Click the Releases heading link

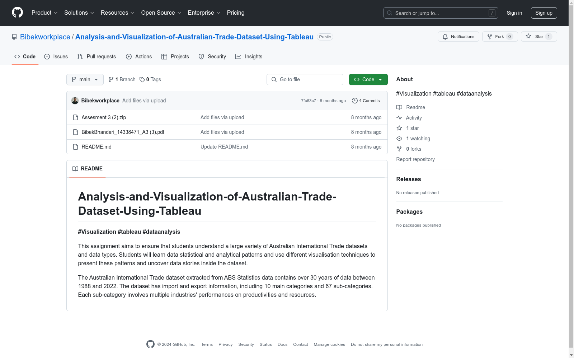point(409,179)
